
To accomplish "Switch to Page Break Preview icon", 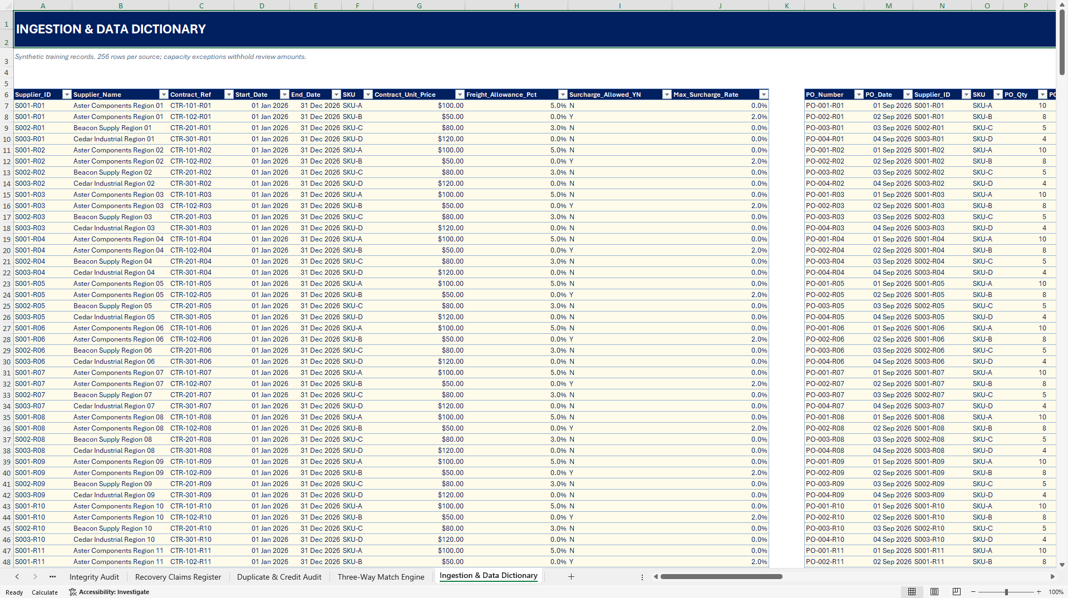I will click(957, 592).
